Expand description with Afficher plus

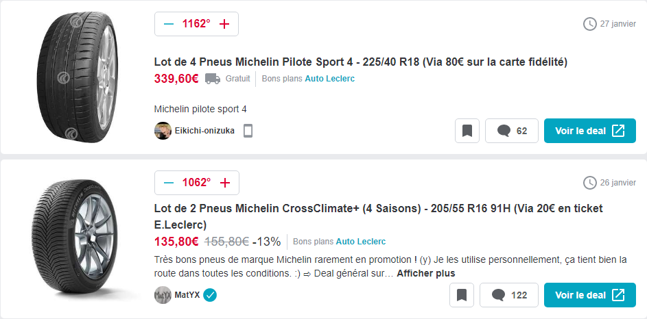click(x=426, y=273)
